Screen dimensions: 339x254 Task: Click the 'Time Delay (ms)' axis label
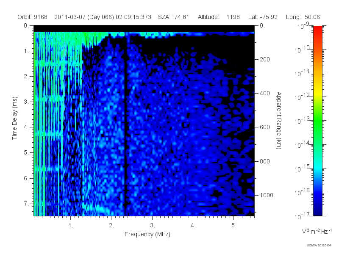14,118
